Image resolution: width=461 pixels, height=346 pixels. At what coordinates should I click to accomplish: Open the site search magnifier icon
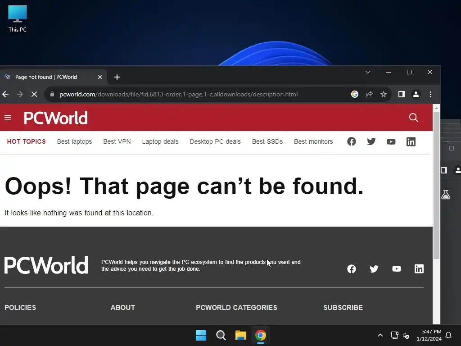click(414, 118)
